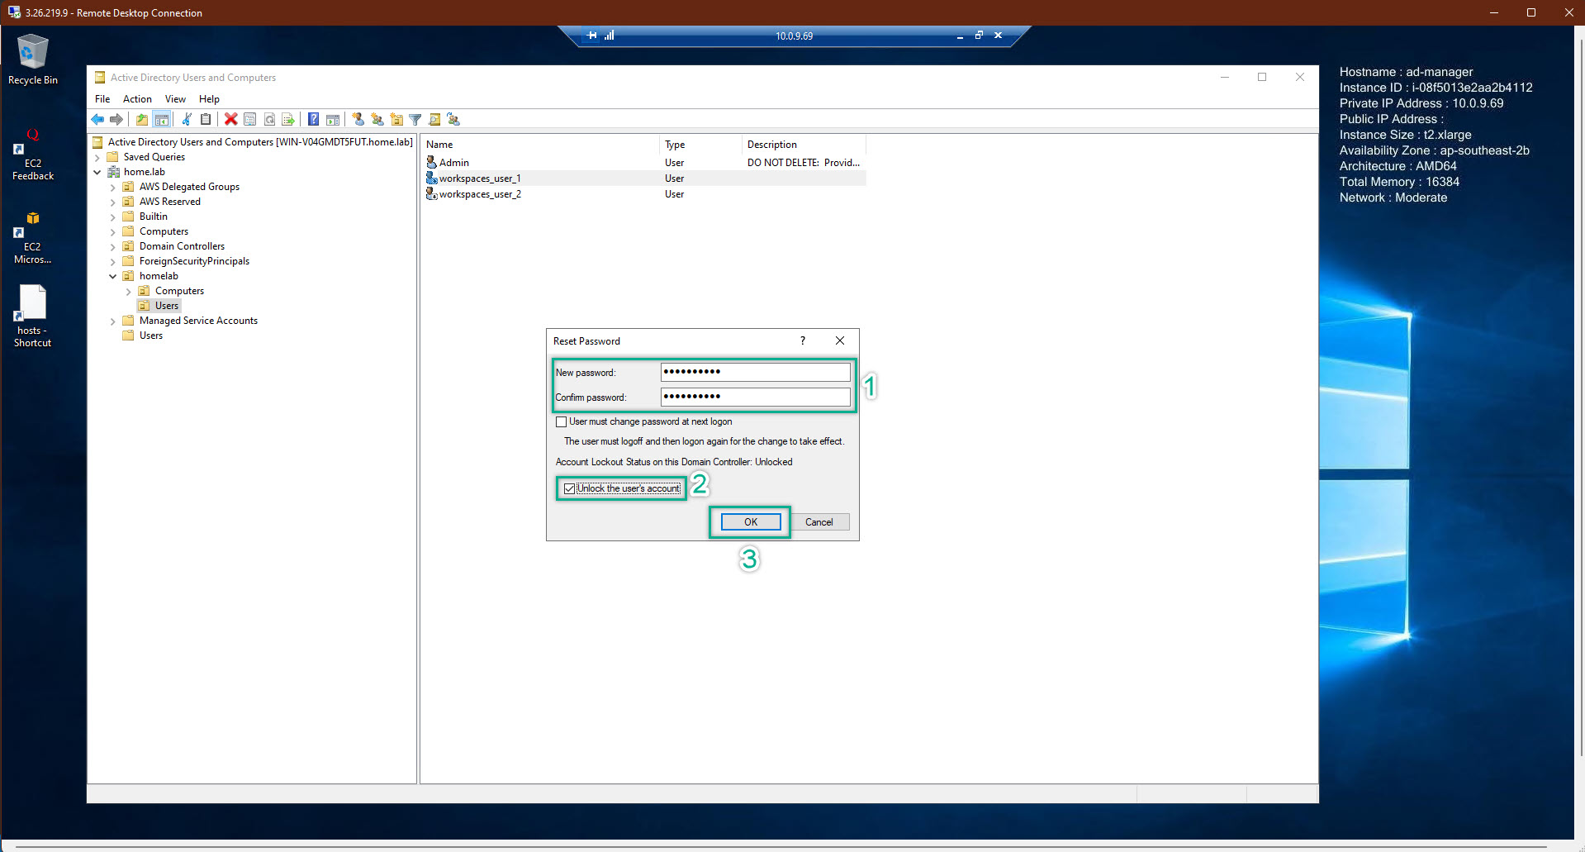Screen dimensions: 1585x852
Task: Click the Create New Group toolbar icon
Action: coord(377,119)
